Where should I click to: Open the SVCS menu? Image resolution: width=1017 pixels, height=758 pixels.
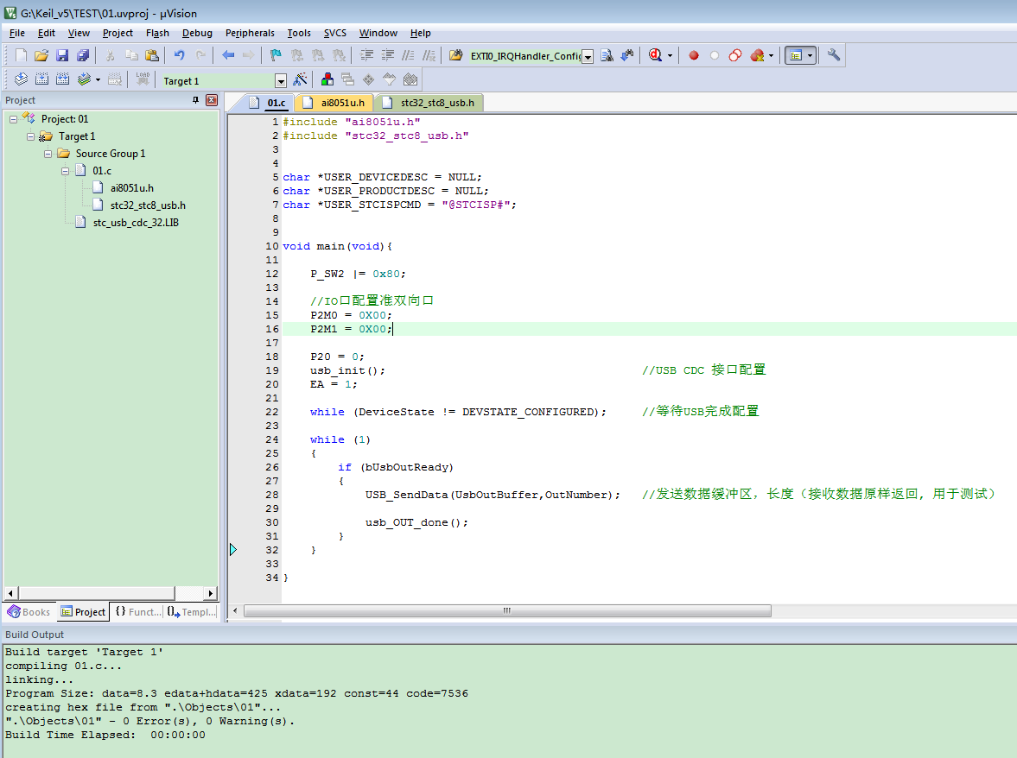pos(334,33)
